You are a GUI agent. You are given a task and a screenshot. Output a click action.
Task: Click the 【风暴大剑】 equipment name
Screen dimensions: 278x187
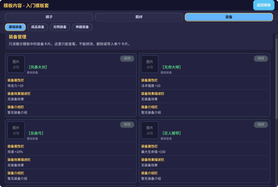pyautogui.click(x=38, y=67)
